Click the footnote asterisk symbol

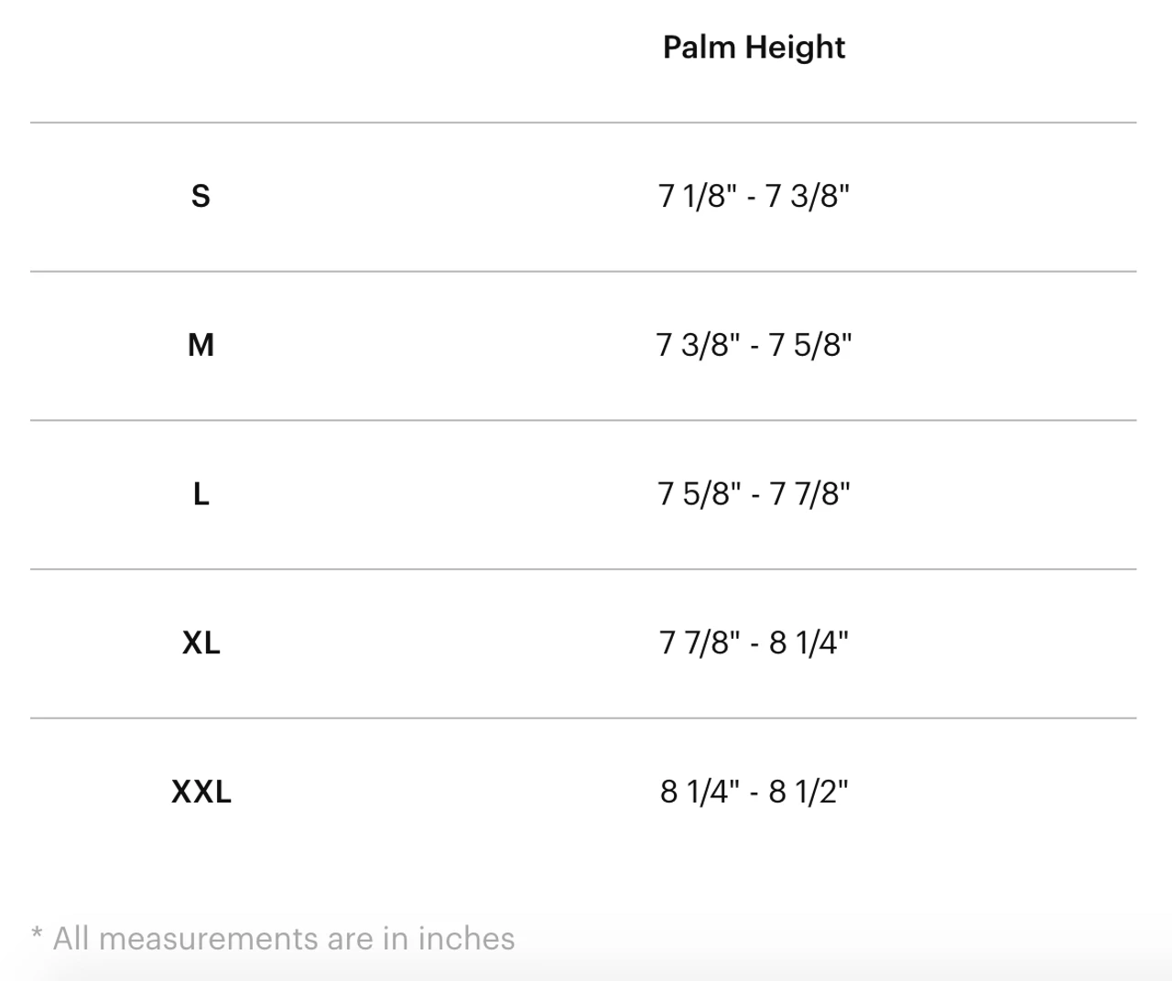[37, 935]
